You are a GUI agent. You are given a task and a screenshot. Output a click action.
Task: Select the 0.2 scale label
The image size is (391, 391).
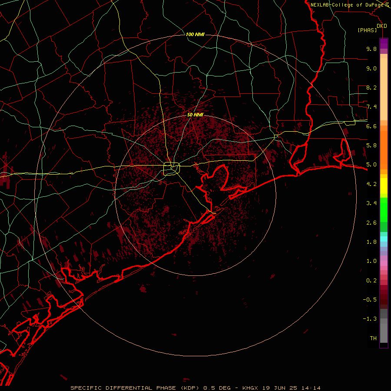coord(371,281)
